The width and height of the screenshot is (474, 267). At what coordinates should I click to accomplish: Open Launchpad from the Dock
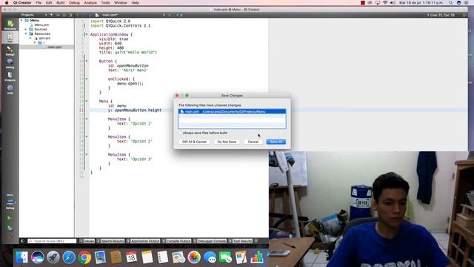coord(53,257)
